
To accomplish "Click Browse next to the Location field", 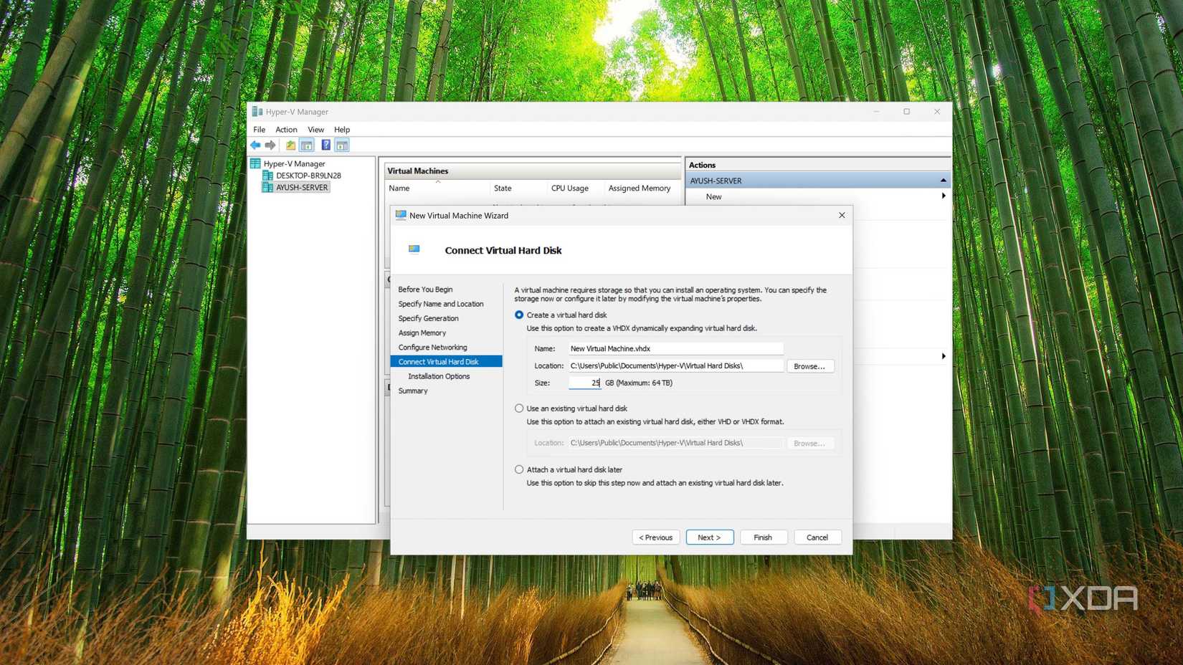I will pos(809,365).
